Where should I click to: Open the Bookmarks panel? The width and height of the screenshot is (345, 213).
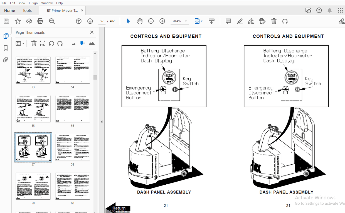6,48
